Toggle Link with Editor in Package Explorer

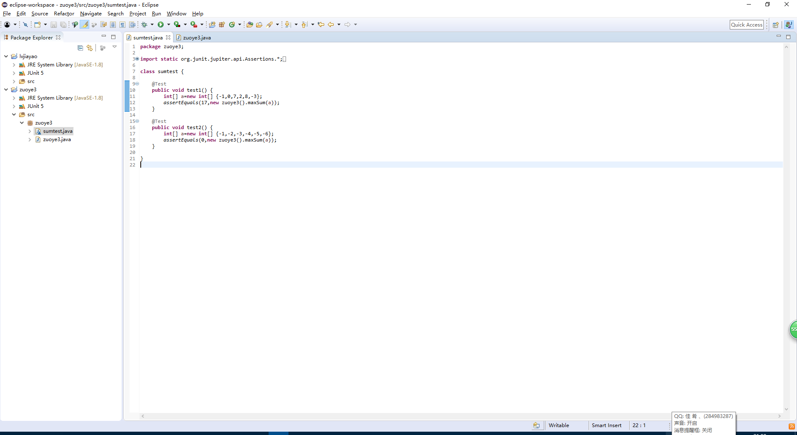(90, 48)
